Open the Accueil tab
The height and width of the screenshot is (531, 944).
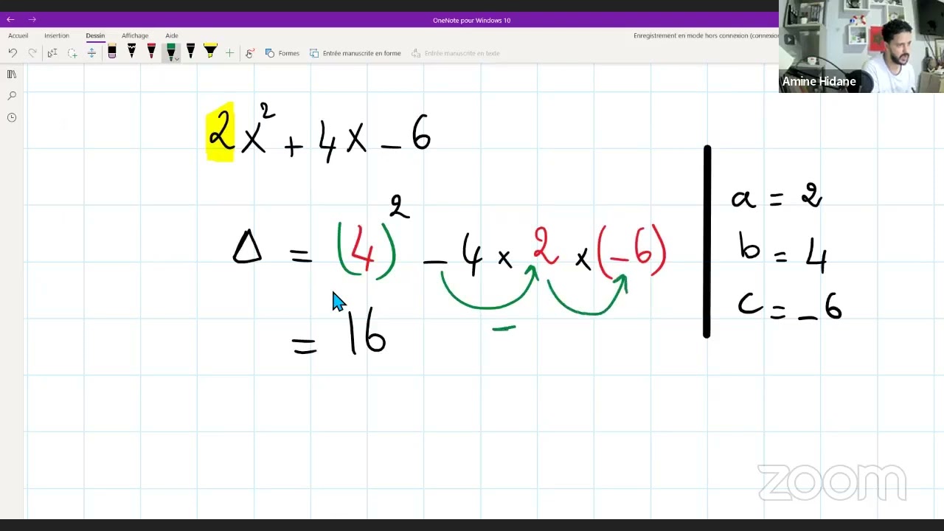(18, 35)
